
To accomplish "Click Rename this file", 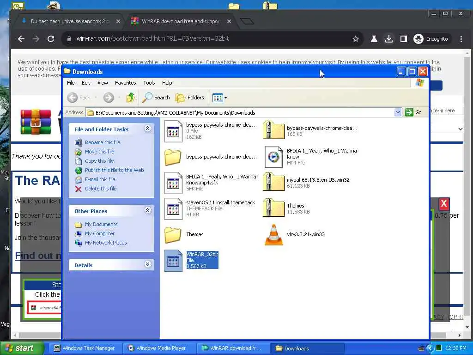I will pos(103,142).
